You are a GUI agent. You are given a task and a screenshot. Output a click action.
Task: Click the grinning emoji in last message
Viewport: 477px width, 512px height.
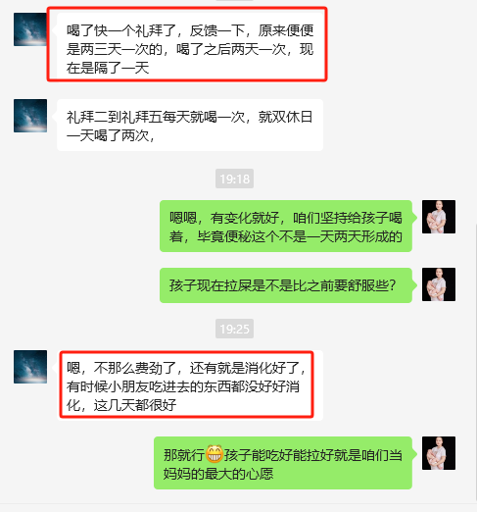pyautogui.click(x=215, y=454)
